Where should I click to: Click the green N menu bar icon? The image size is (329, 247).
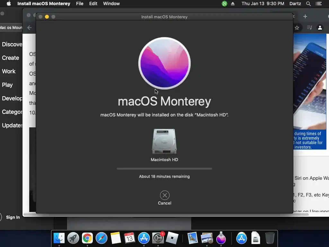coord(225,4)
